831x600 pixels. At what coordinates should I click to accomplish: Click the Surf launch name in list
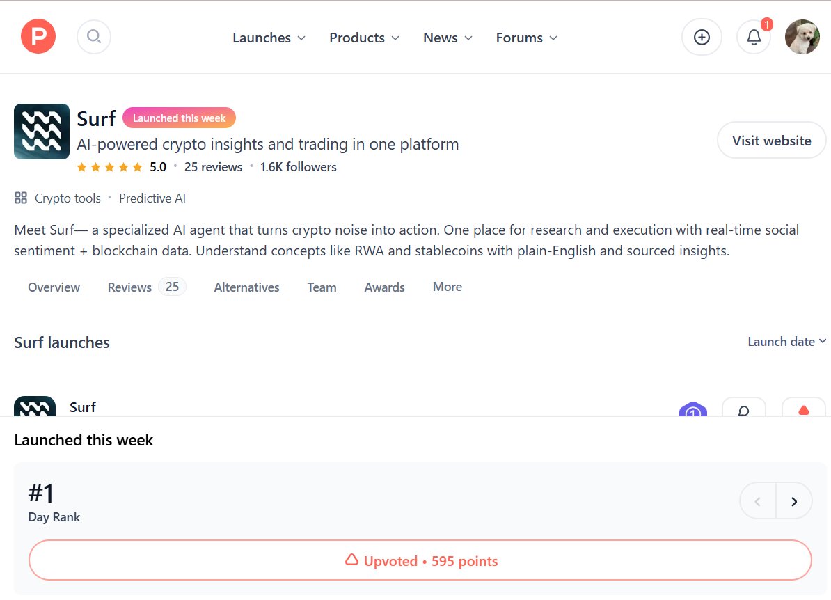point(83,407)
